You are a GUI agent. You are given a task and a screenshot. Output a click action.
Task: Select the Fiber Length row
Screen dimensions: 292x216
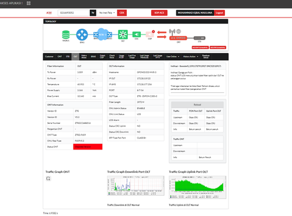tap(135, 102)
